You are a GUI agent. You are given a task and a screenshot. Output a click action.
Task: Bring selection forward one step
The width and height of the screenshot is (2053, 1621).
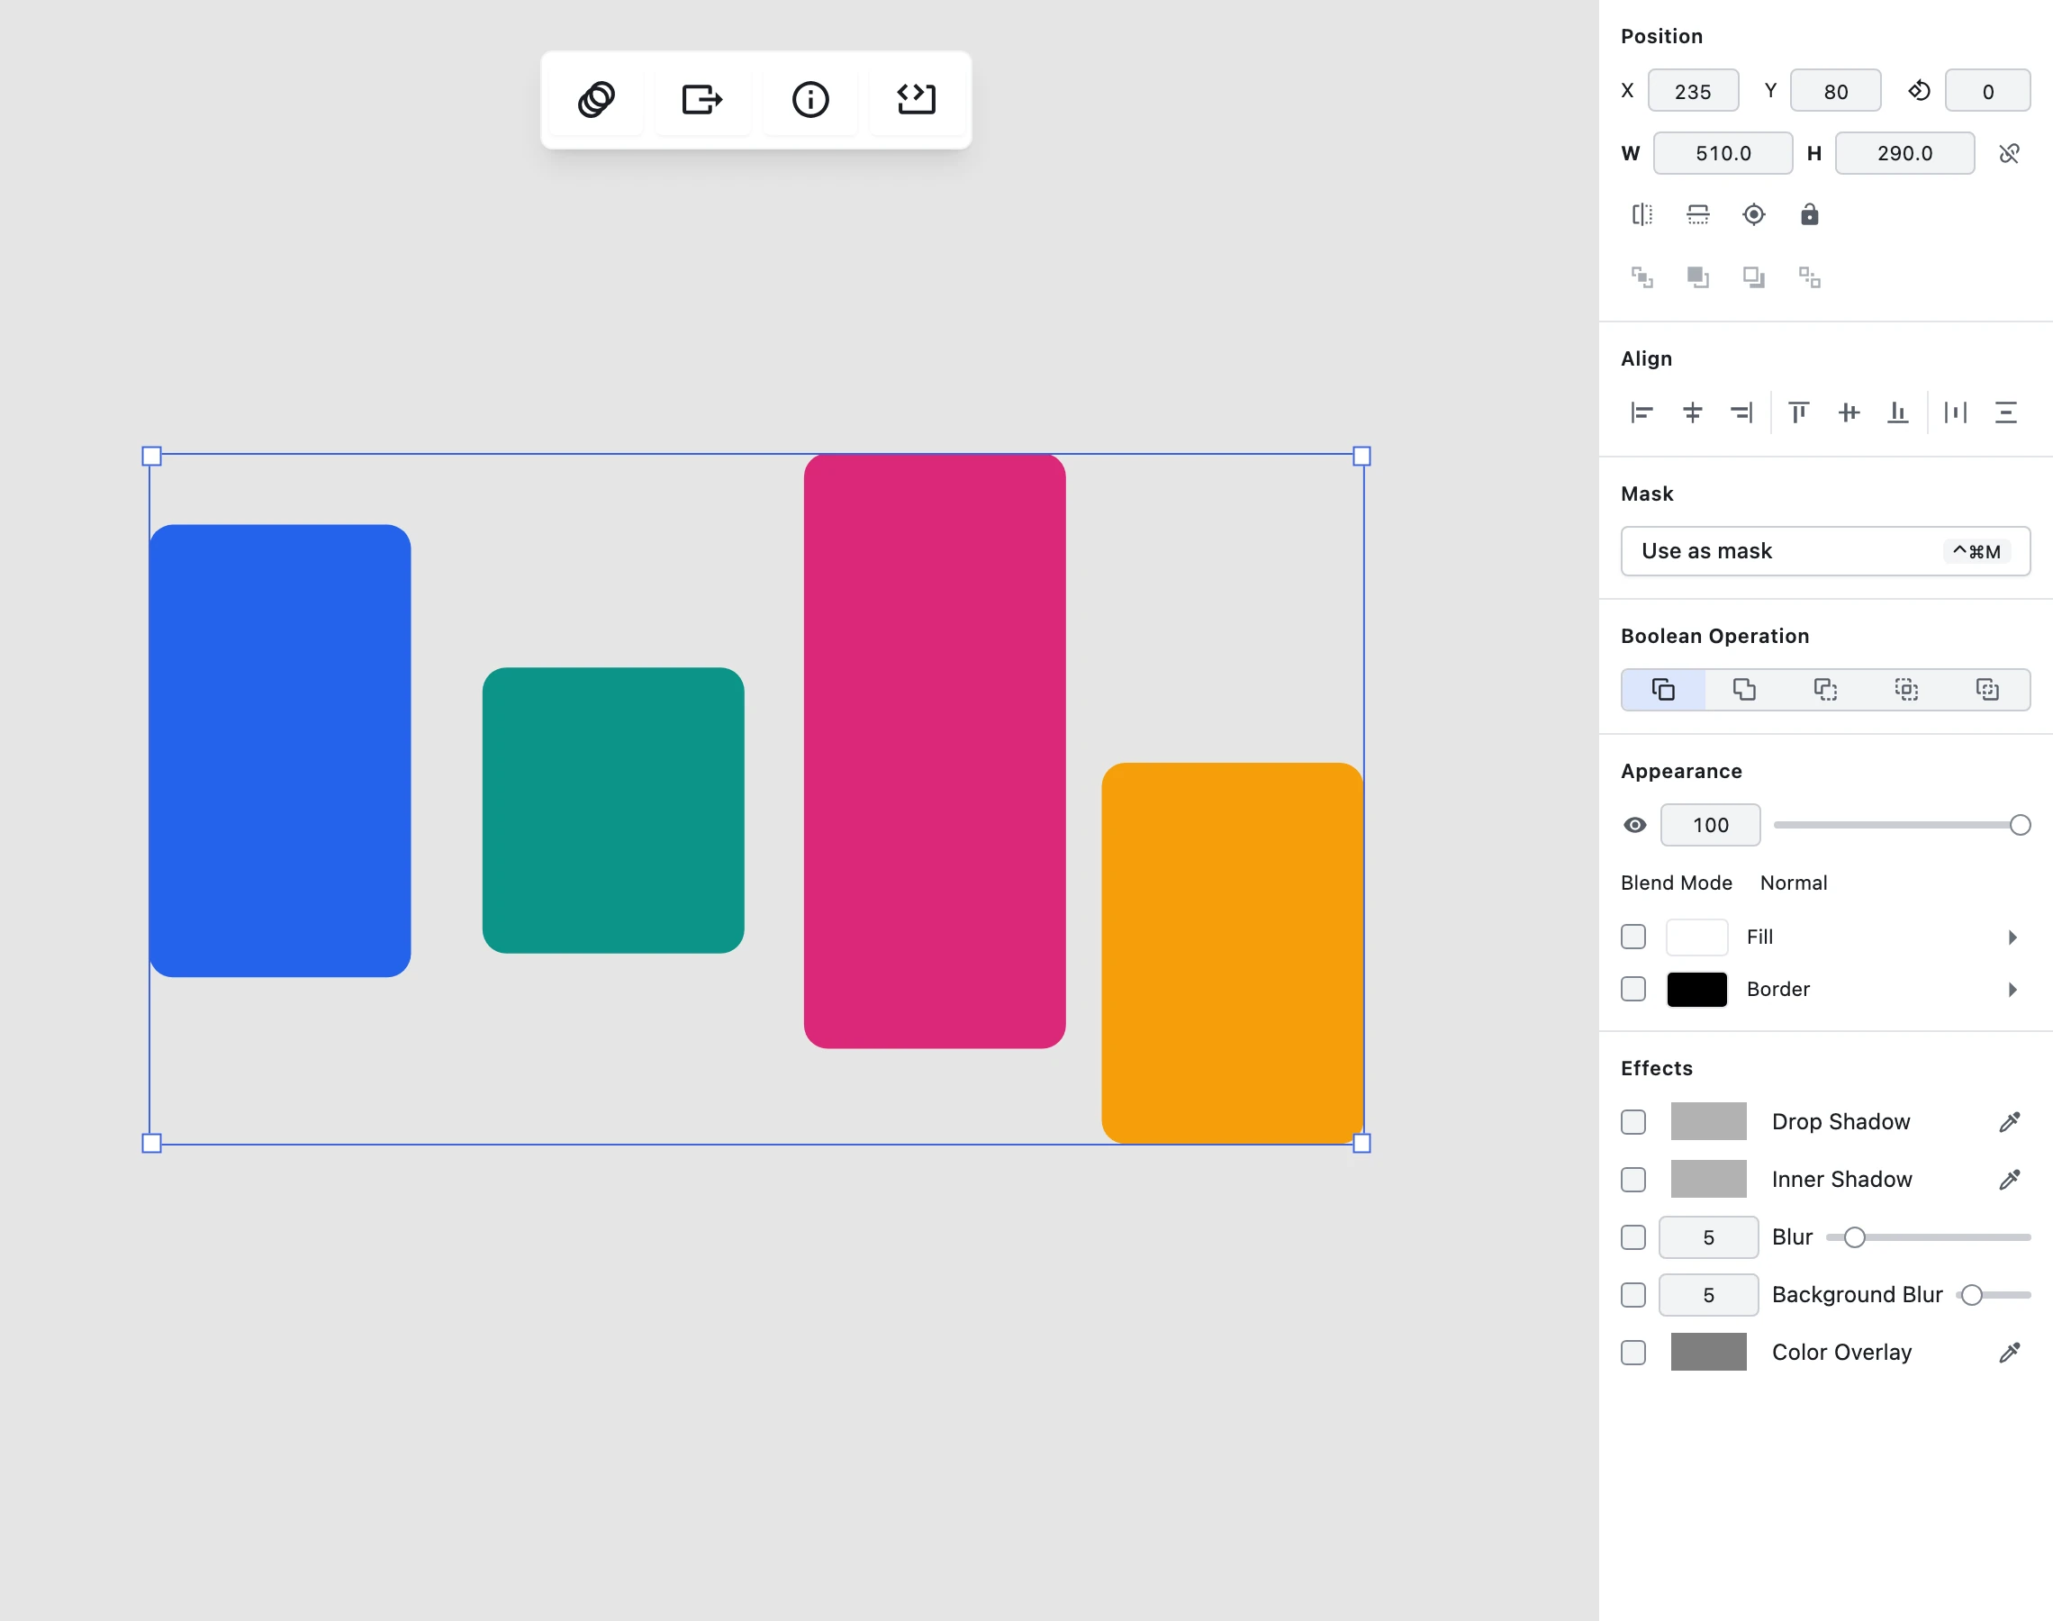tap(1698, 277)
